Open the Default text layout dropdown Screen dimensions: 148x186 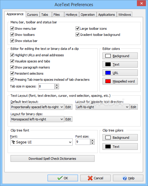click(37, 107)
